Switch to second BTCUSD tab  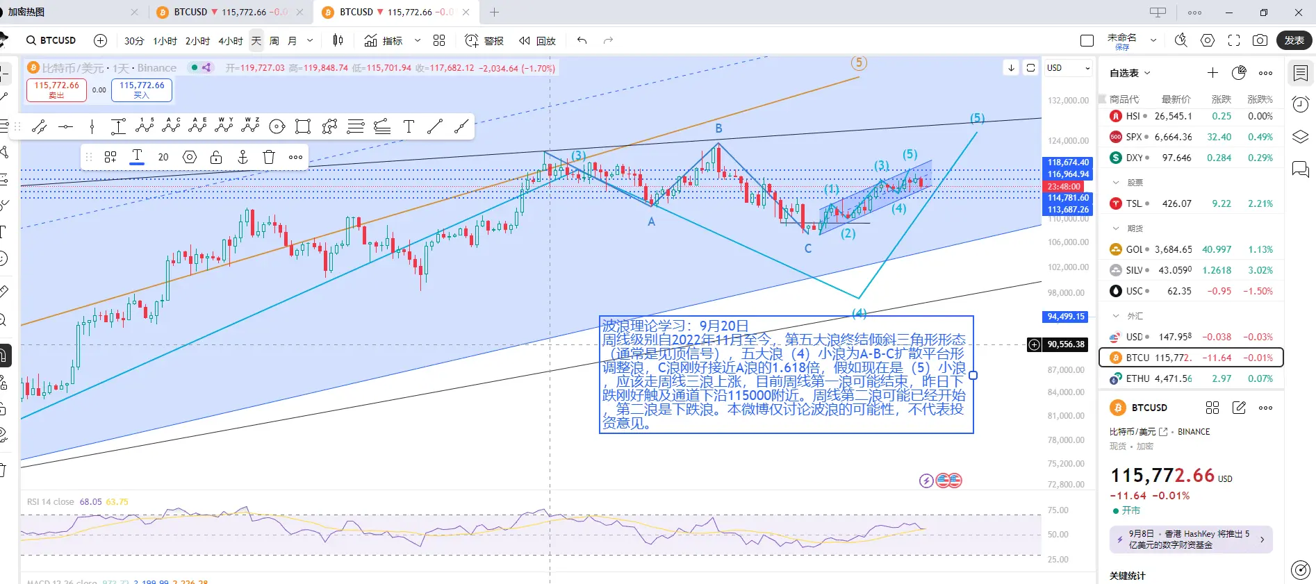point(396,12)
